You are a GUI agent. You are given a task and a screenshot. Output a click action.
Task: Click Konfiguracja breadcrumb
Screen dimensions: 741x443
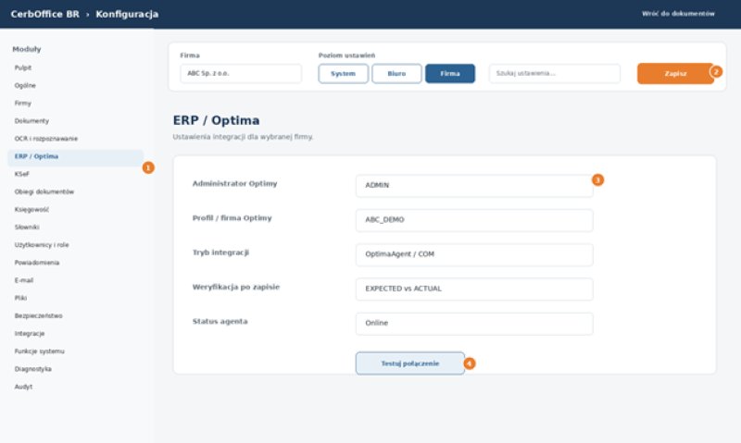tap(127, 14)
